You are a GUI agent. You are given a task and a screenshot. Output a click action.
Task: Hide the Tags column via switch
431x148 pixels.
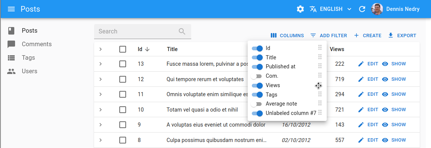pos(257,95)
